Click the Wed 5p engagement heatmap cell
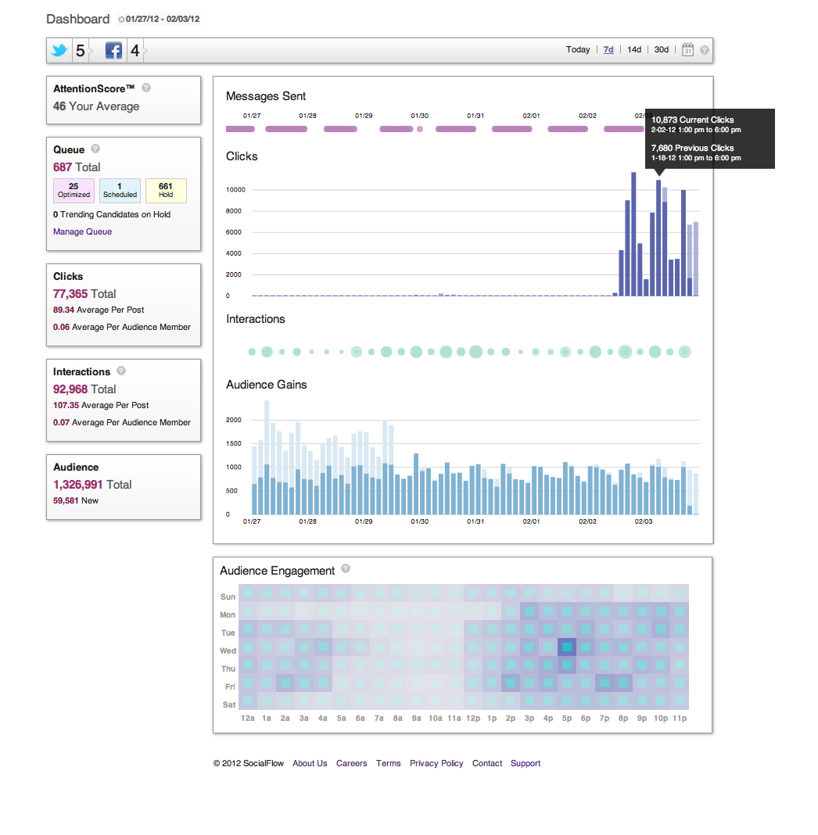This screenshot has height=835, width=818. pyautogui.click(x=567, y=647)
